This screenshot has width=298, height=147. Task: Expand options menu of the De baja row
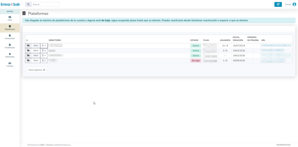[x=44, y=60]
